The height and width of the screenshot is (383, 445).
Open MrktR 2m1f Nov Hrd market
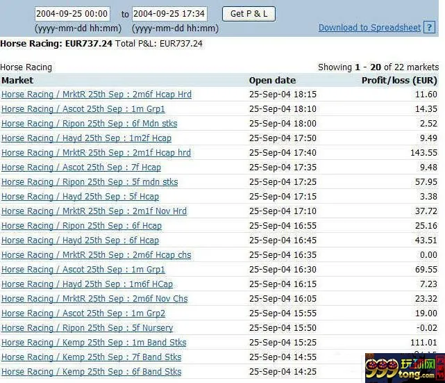pyautogui.click(x=94, y=211)
